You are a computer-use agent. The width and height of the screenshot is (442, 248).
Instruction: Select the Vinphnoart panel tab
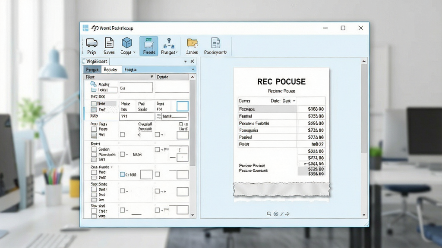pos(95,61)
